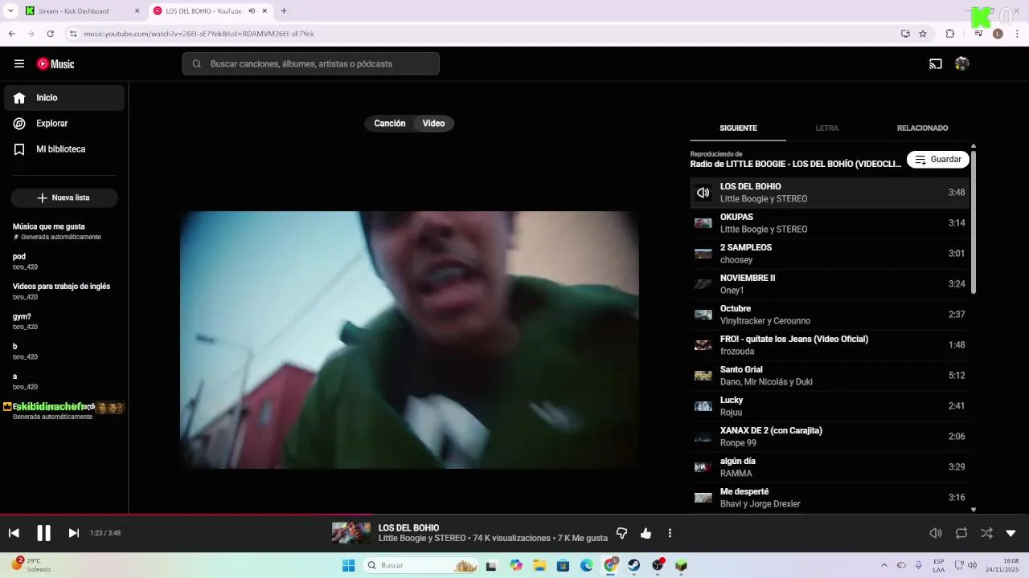Reload the page
The image size is (1029, 578).
pyautogui.click(x=51, y=34)
